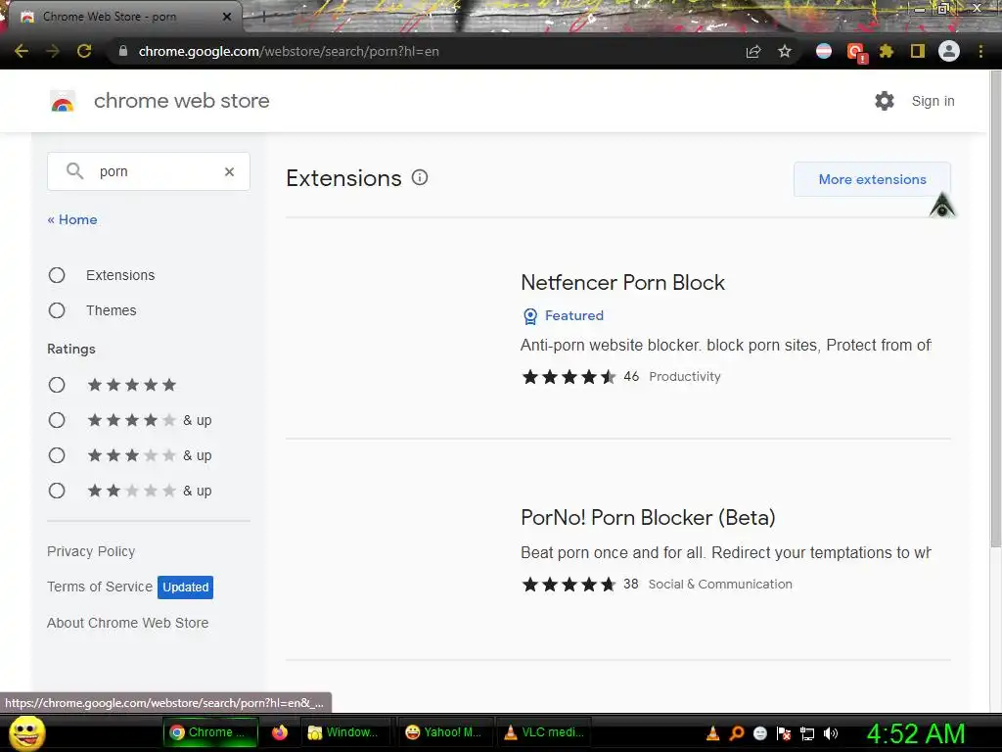Close the Chrome Web Store tab
The width and height of the screenshot is (1002, 752).
[227, 17]
